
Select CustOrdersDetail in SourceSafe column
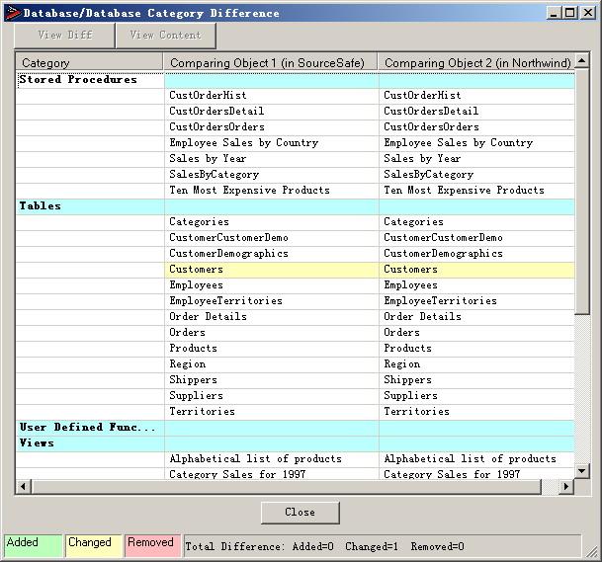[x=272, y=112]
